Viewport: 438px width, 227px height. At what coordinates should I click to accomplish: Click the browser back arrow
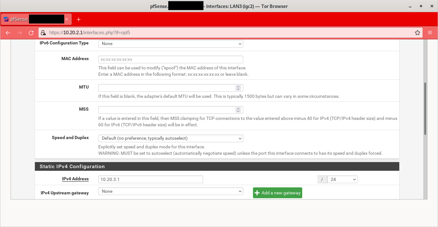[8, 33]
